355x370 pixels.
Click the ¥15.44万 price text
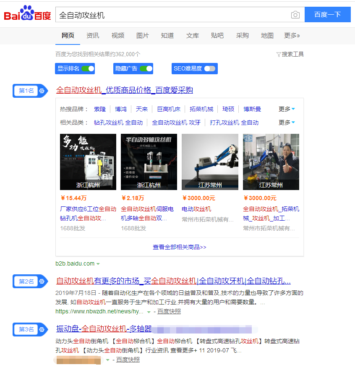click(x=74, y=198)
